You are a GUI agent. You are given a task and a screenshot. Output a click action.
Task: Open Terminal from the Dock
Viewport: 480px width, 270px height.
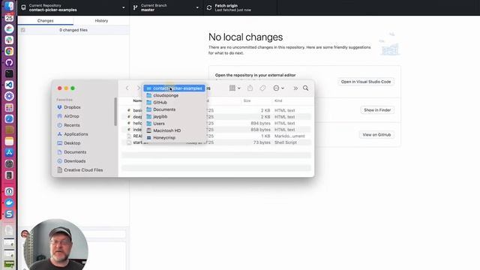tap(9, 73)
